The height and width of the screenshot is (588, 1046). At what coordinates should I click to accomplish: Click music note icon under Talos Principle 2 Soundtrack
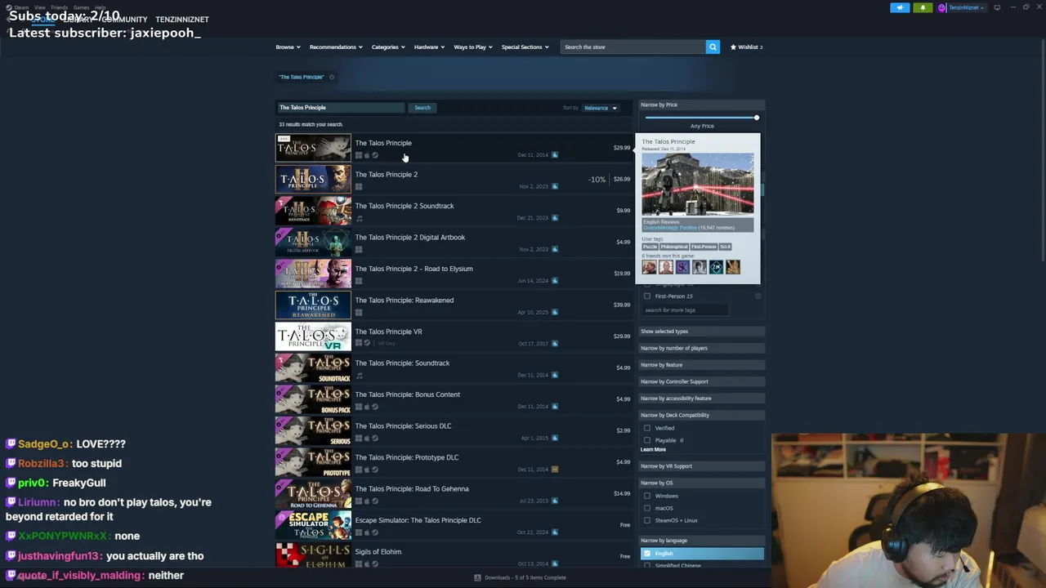click(x=359, y=218)
